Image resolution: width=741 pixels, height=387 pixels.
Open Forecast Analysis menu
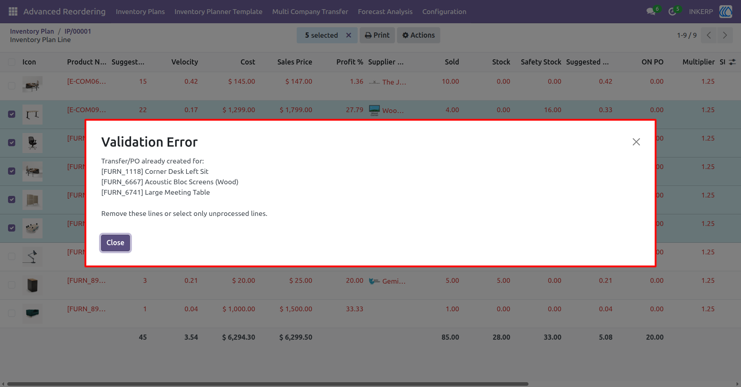coord(385,12)
